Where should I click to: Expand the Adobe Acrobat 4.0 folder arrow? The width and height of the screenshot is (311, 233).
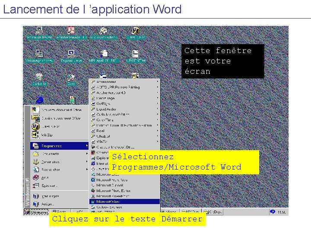158,92
